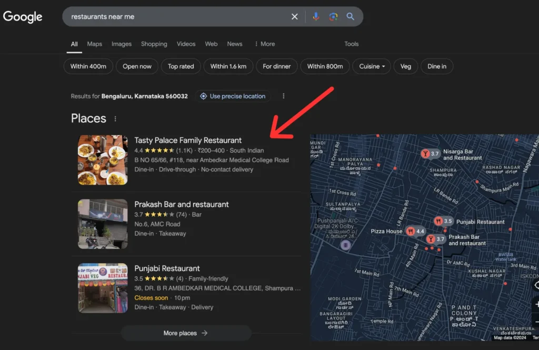Apply the Within 1.6 km filter chip

tap(228, 66)
